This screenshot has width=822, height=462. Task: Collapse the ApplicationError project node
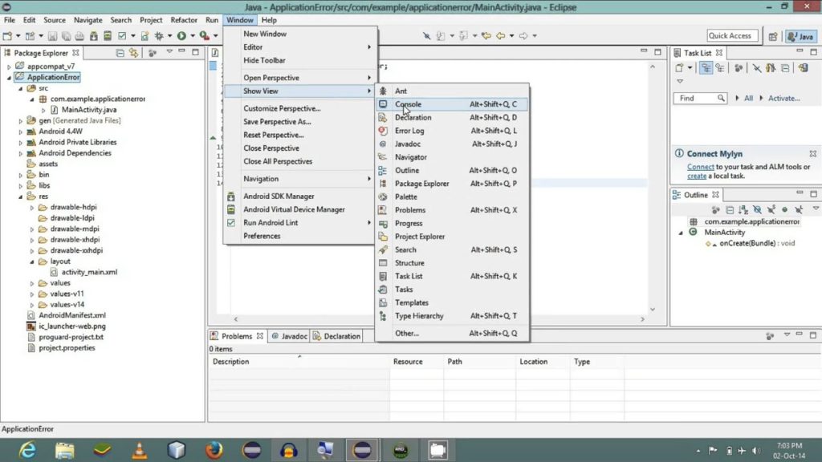pyautogui.click(x=9, y=78)
